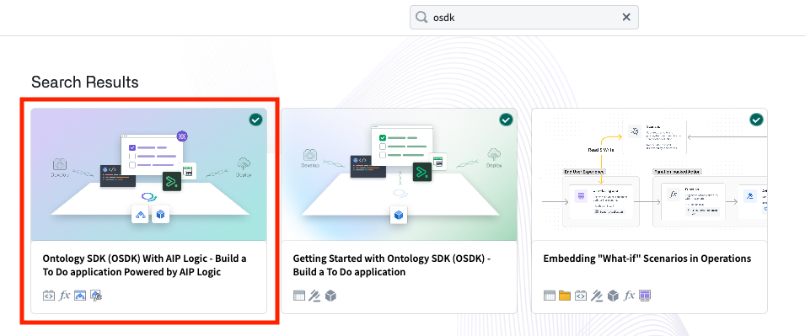
Task: Click the cube object icon on Getting Started card
Action: (x=330, y=296)
